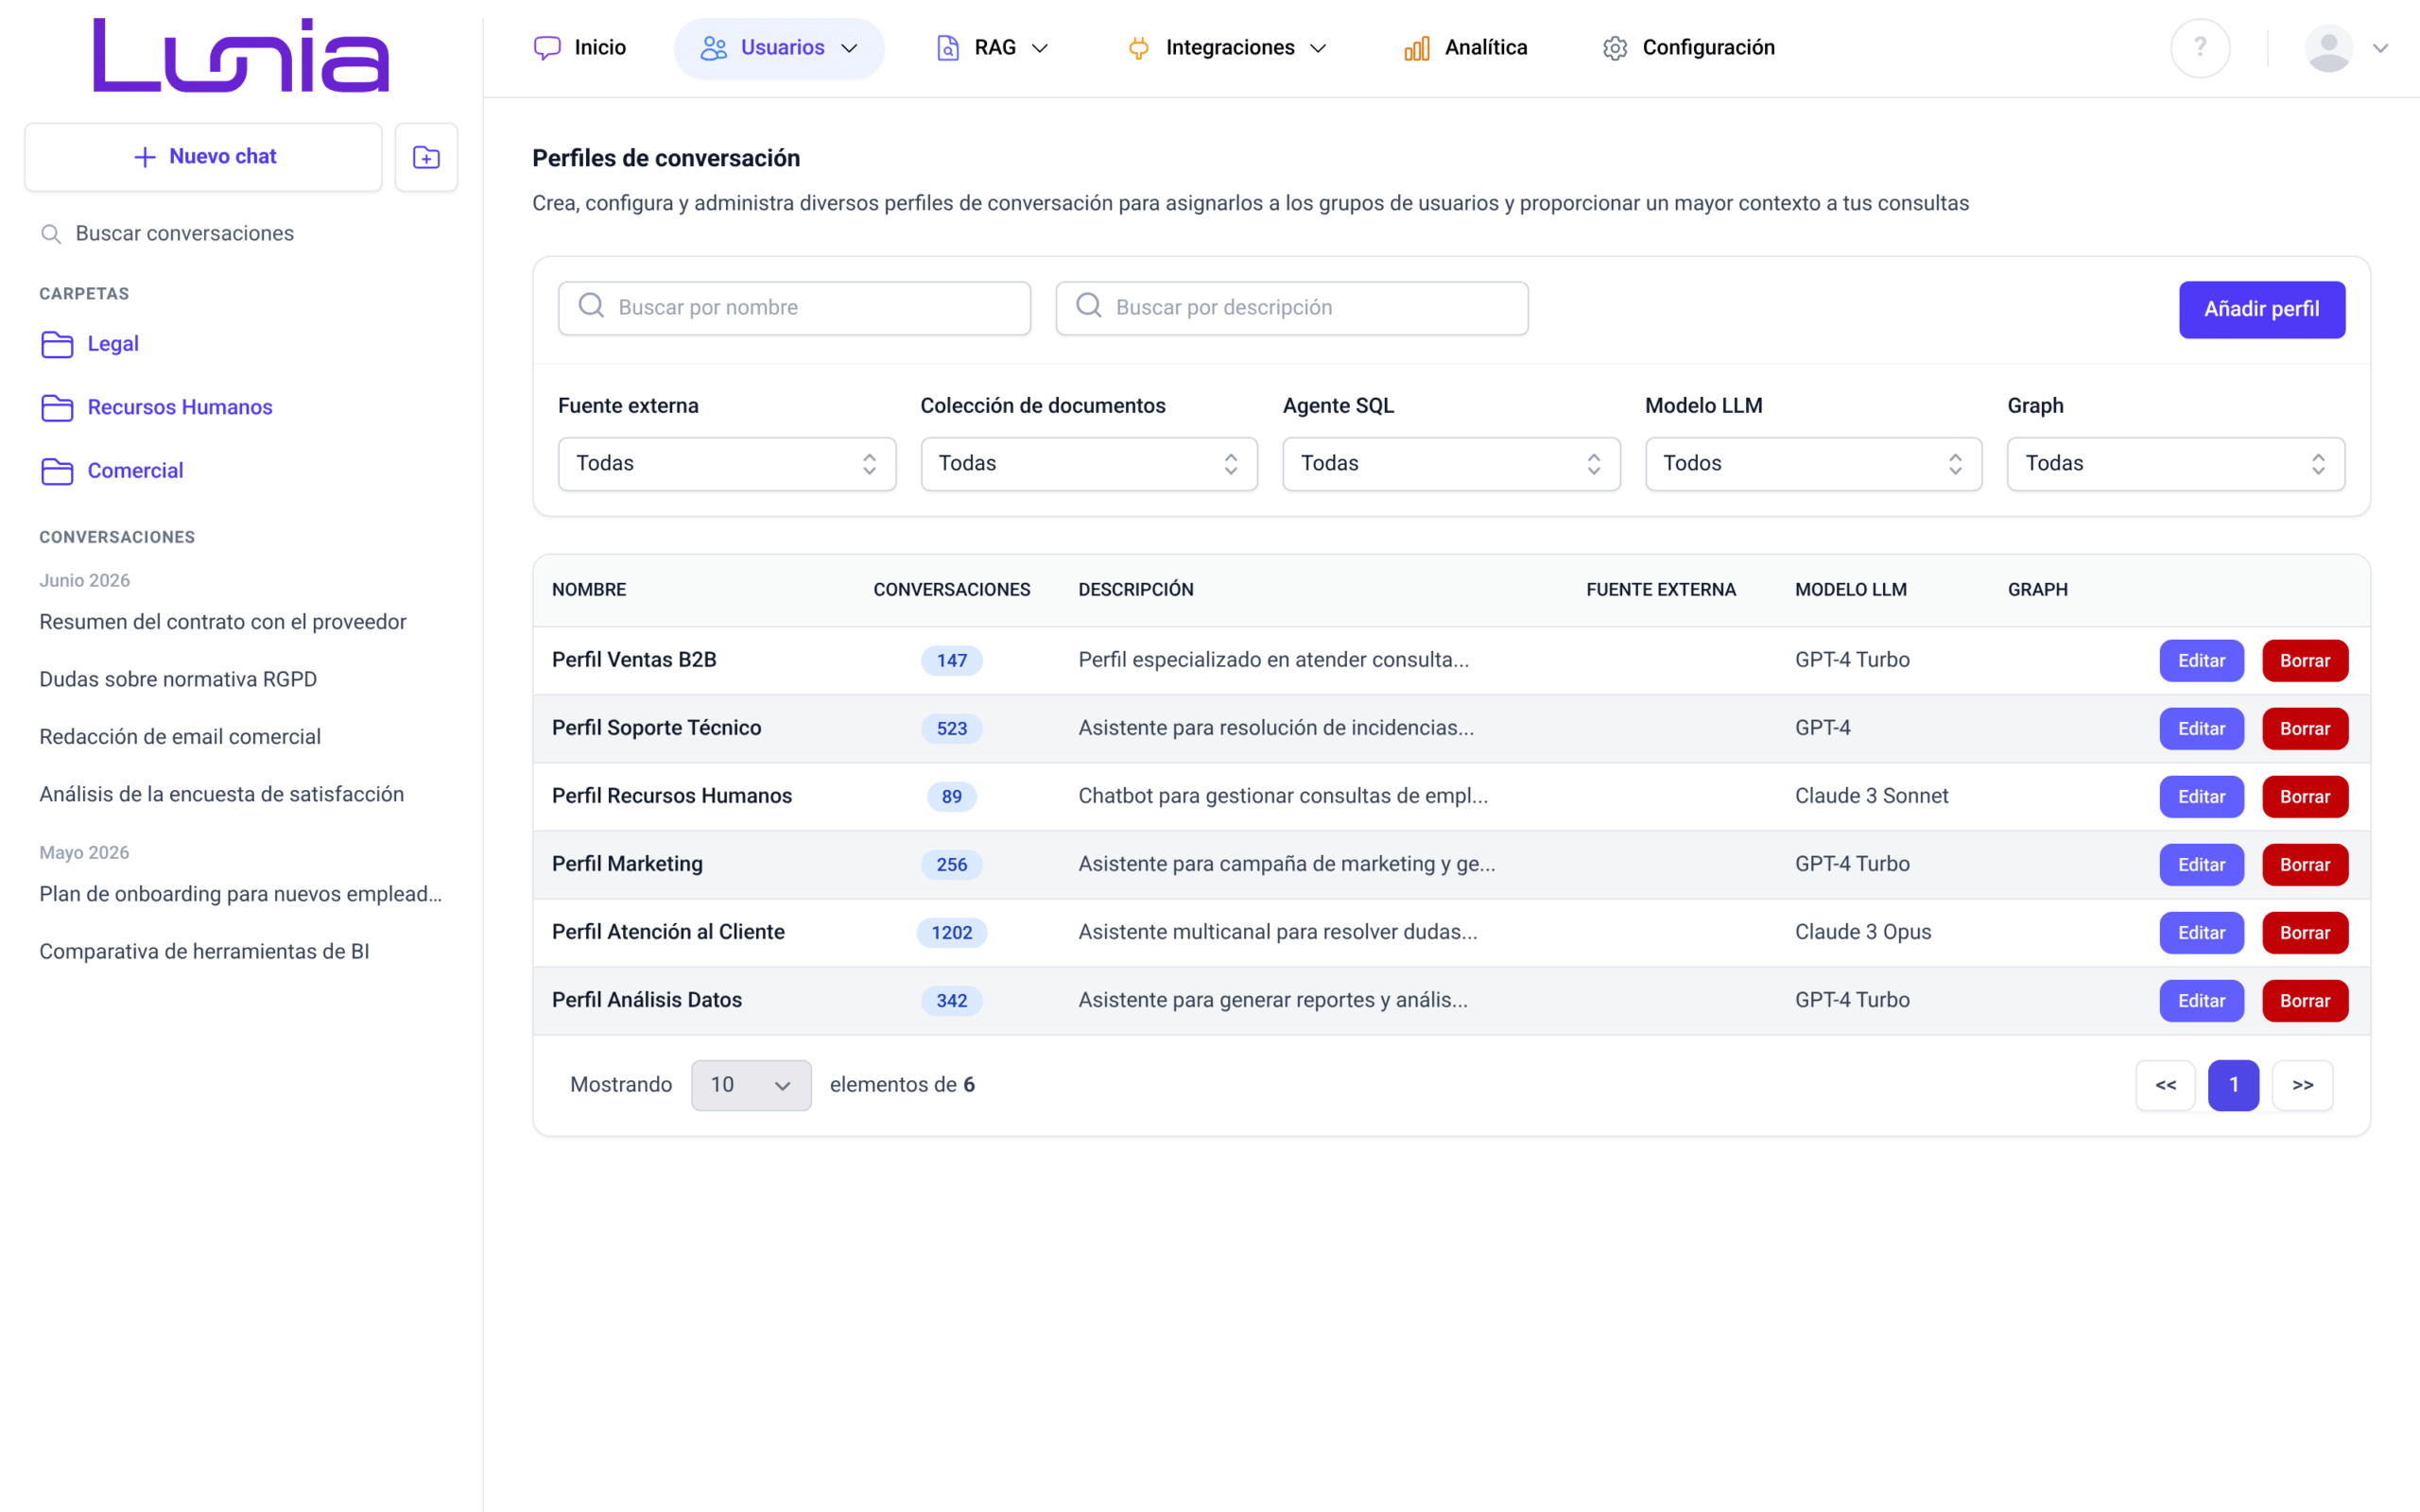Go to previous page with << button
Viewport: 2420px width, 1512px height.
pyautogui.click(x=2166, y=1086)
